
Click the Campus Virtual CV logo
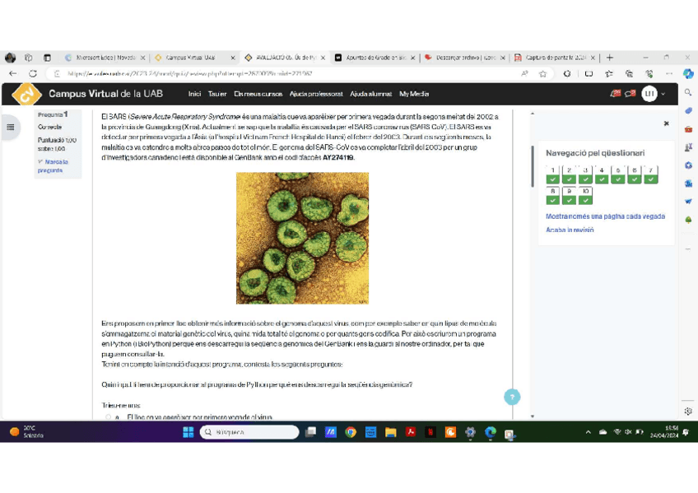[x=26, y=94]
